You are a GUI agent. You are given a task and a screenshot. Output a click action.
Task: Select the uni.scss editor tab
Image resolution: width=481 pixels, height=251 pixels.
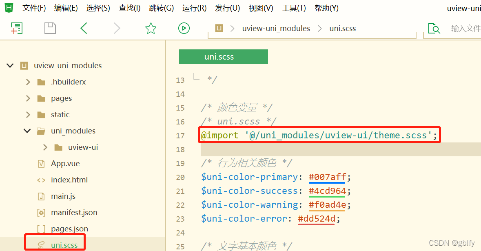[x=223, y=57]
